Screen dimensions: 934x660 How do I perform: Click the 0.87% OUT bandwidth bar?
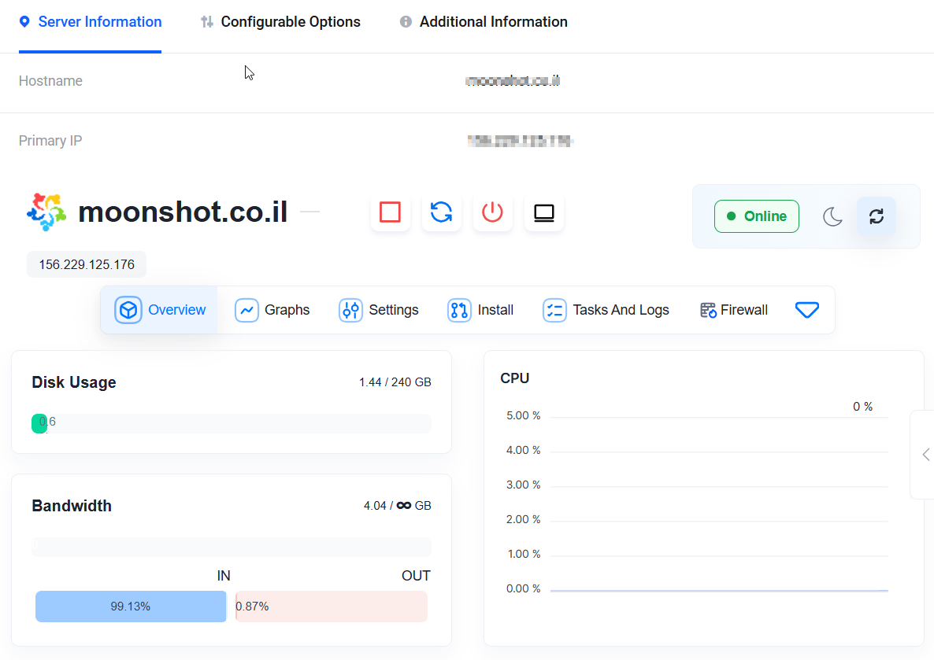(x=332, y=607)
